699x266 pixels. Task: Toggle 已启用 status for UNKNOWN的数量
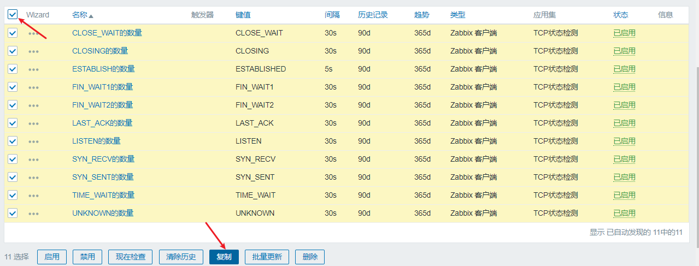(624, 213)
